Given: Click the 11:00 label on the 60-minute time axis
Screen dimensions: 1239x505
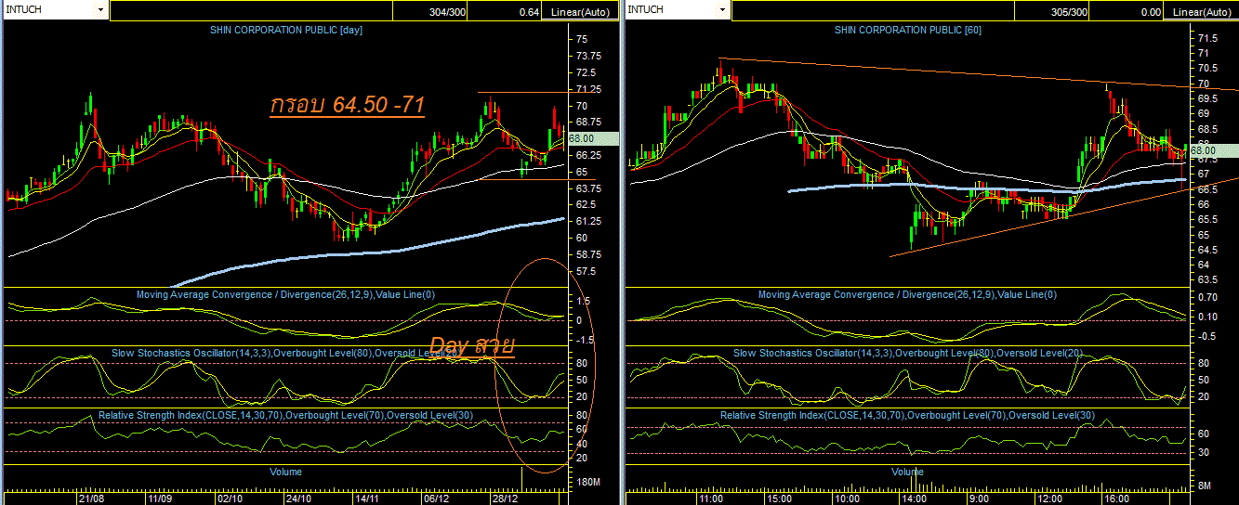Looking at the screenshot, I should pos(710,498).
